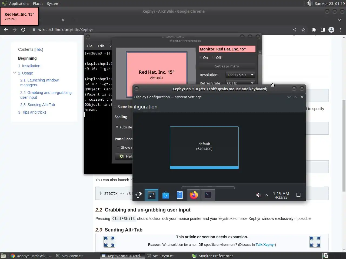Select the On radio button for the monitor

tap(201, 57)
